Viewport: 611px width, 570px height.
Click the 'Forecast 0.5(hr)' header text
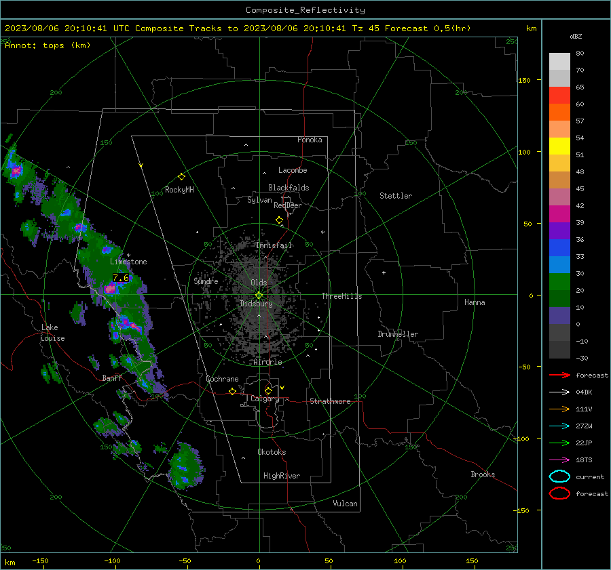428,28
